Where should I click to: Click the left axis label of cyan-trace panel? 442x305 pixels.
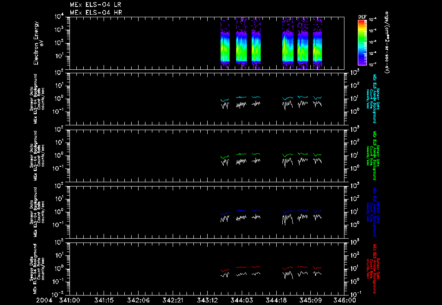(x=37, y=99)
